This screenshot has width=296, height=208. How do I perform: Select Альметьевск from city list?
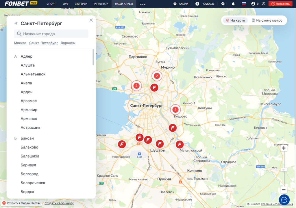[33, 74]
